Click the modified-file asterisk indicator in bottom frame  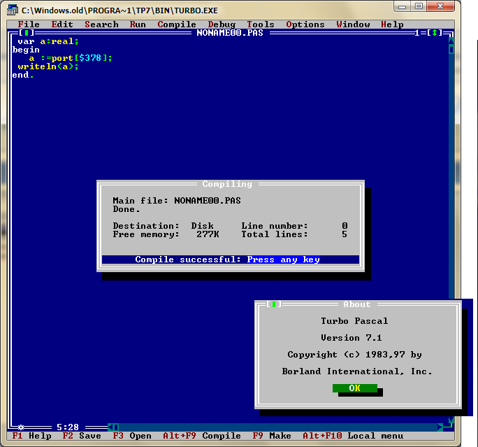click(21, 427)
